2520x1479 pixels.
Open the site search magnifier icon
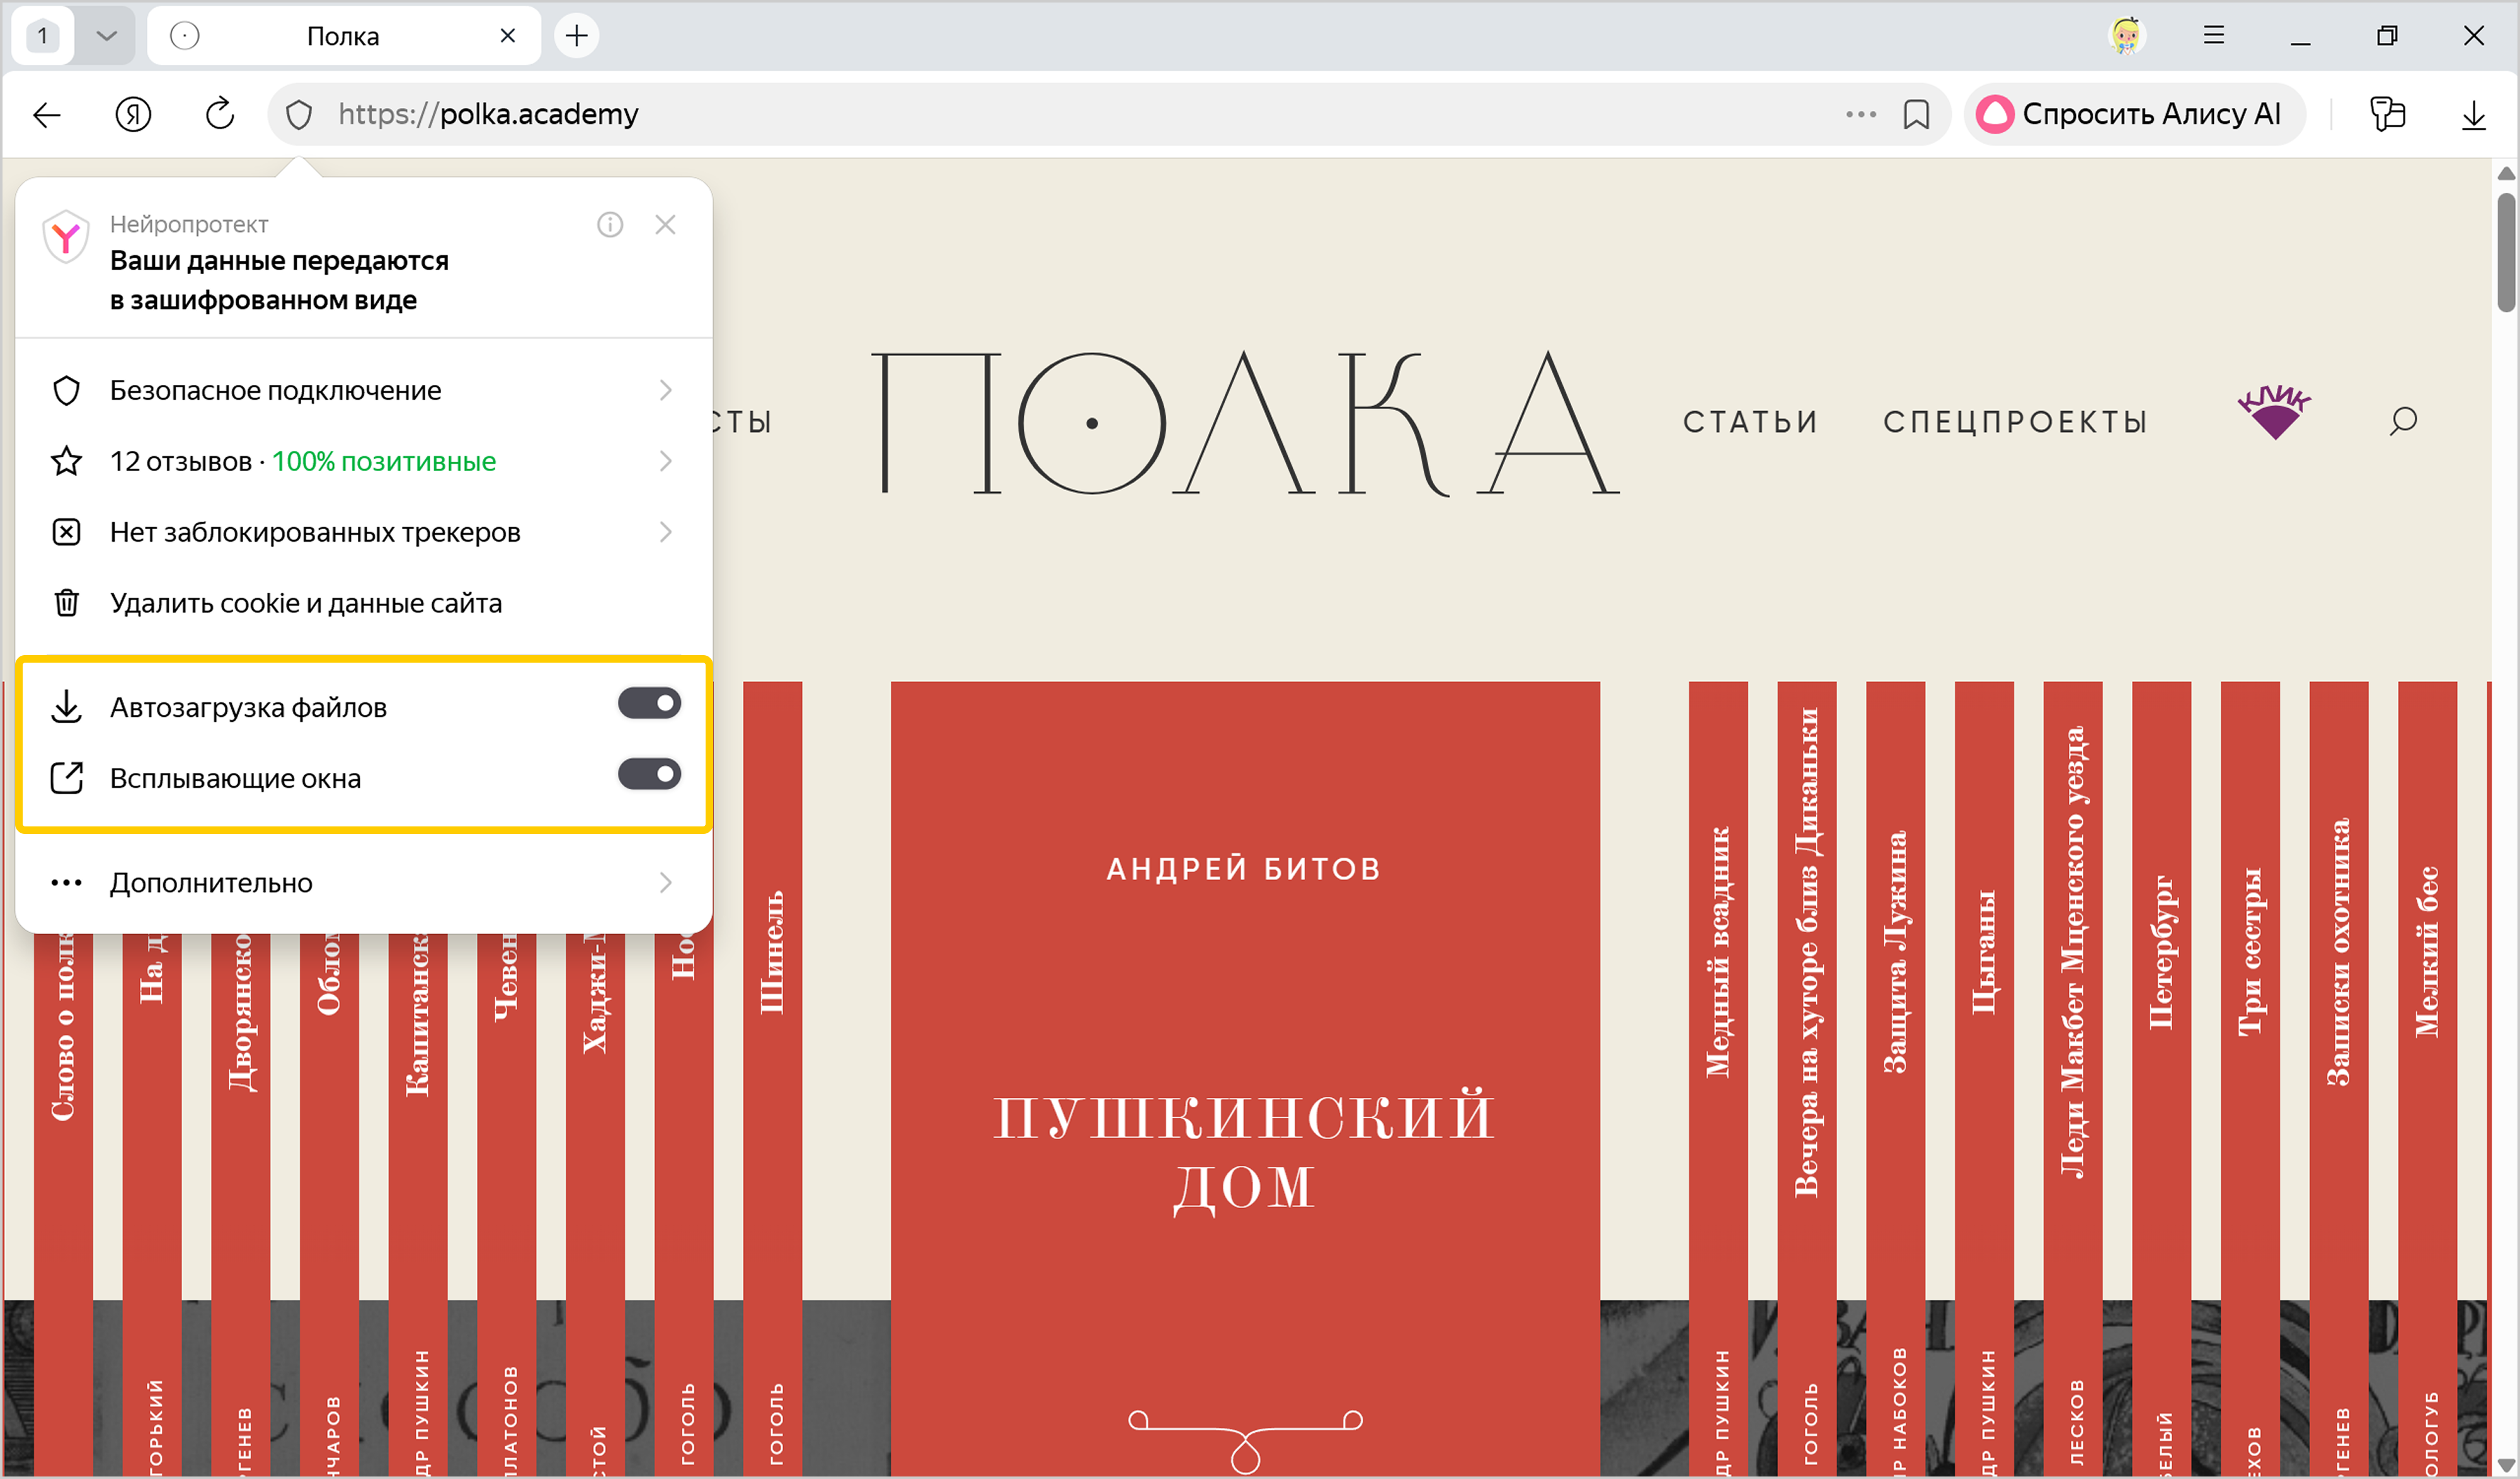[2403, 421]
